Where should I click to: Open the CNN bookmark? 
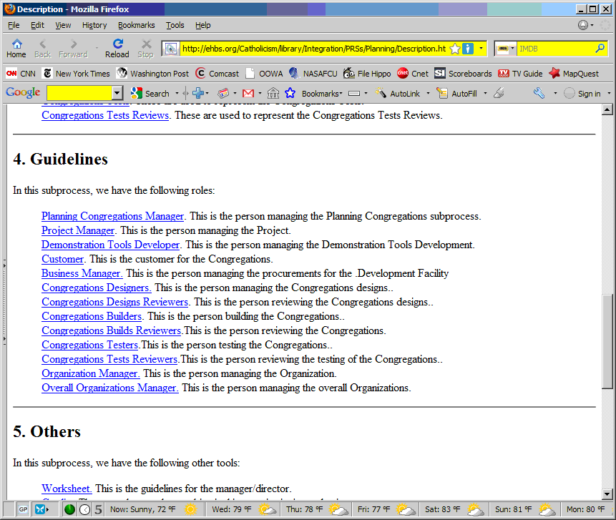click(x=21, y=74)
